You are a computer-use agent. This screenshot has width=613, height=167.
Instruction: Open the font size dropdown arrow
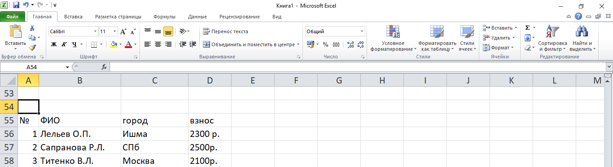click(115, 32)
